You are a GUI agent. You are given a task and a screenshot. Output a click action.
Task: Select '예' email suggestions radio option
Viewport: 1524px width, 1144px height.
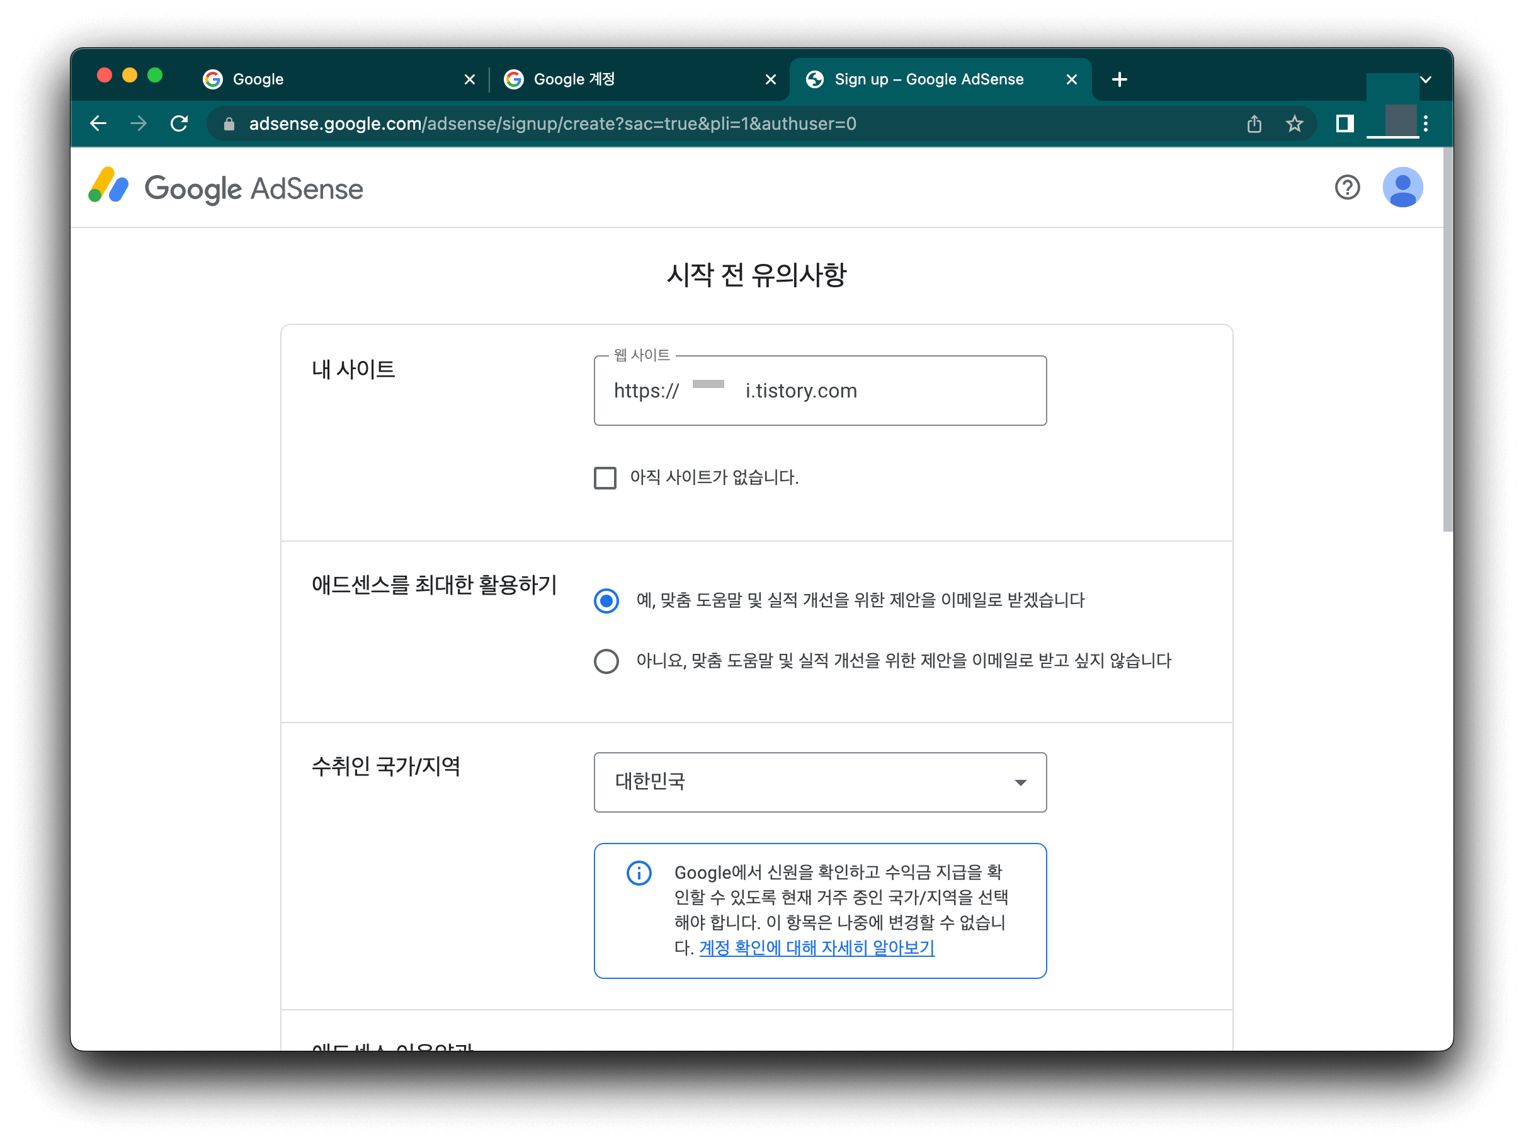(606, 601)
